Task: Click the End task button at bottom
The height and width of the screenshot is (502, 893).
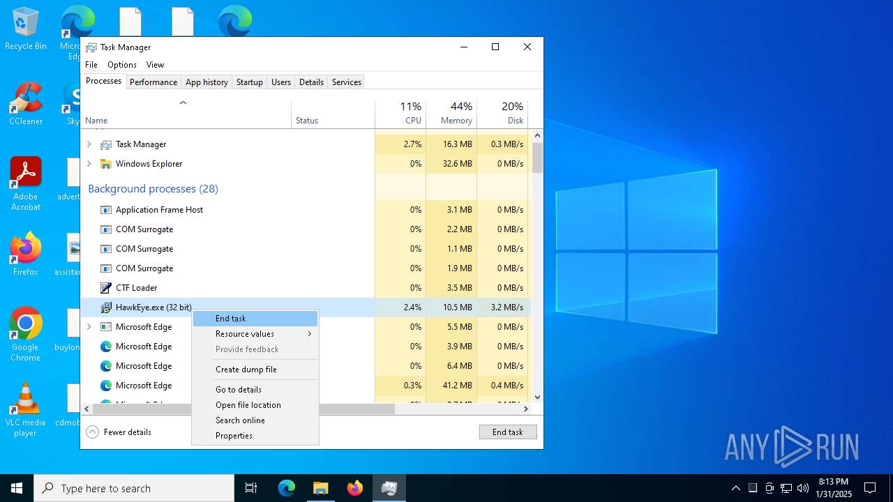Action: click(508, 432)
